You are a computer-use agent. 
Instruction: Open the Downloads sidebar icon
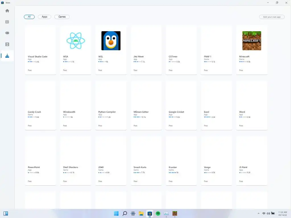tap(7, 56)
